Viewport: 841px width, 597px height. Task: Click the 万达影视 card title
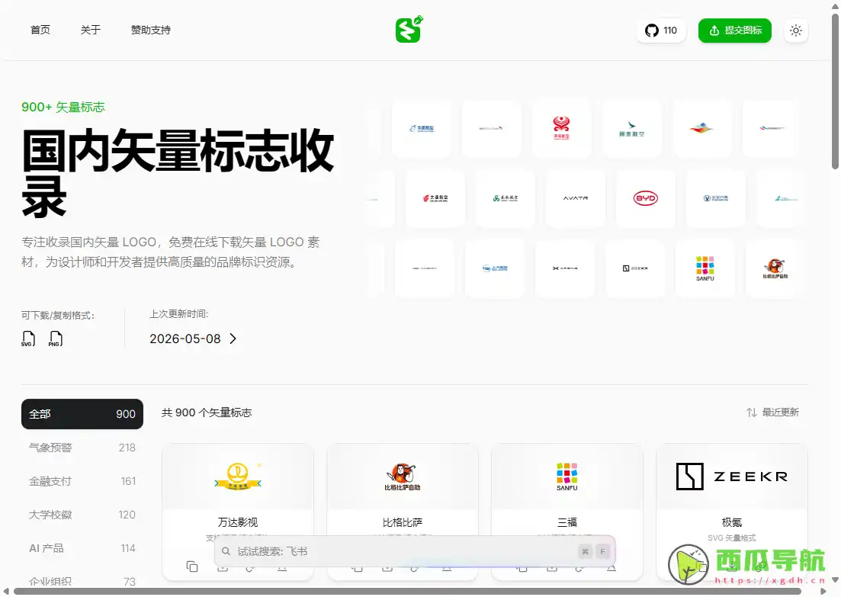click(x=238, y=522)
